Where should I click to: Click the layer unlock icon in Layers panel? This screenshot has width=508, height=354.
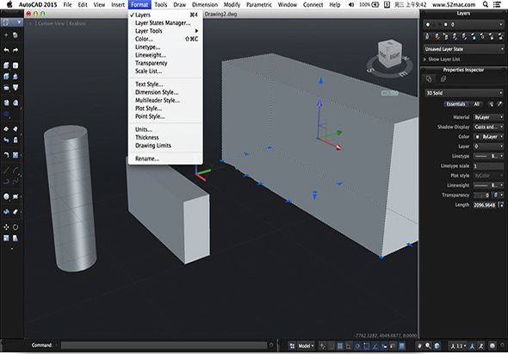click(x=500, y=37)
